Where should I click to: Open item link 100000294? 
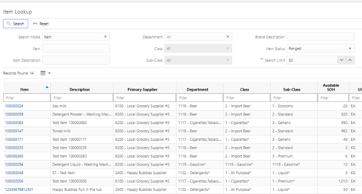pyautogui.click(x=14, y=165)
